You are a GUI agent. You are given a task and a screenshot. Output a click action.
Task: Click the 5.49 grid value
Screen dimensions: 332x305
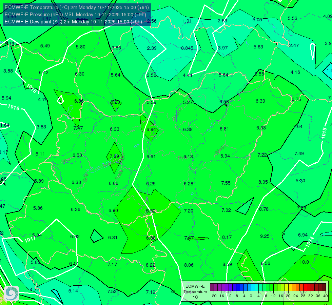click(x=45, y=46)
